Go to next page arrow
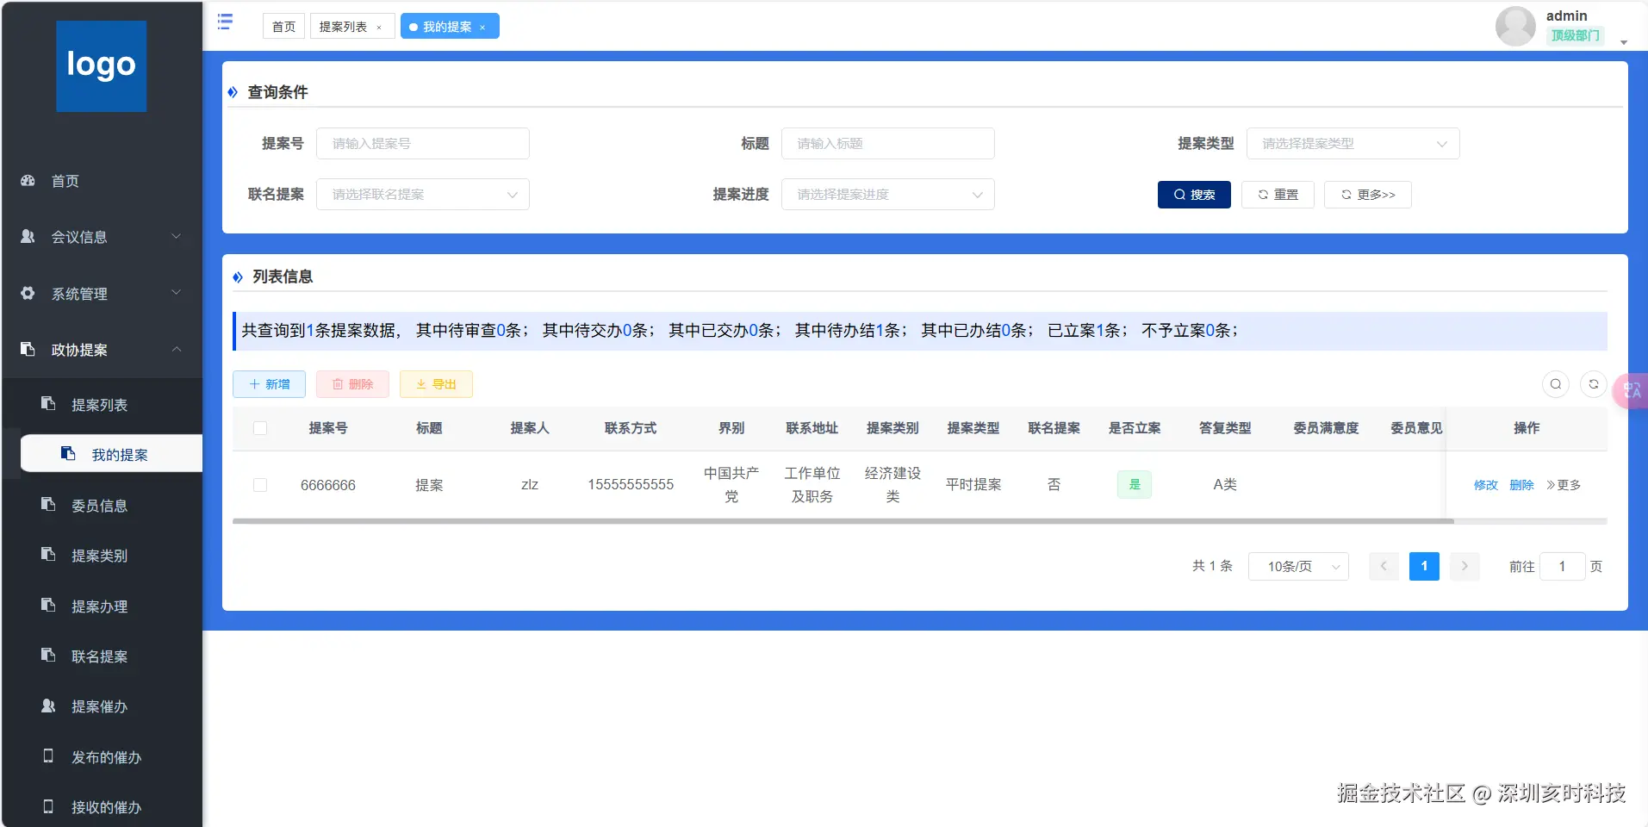Screen dimensions: 1648x827 (1465, 566)
